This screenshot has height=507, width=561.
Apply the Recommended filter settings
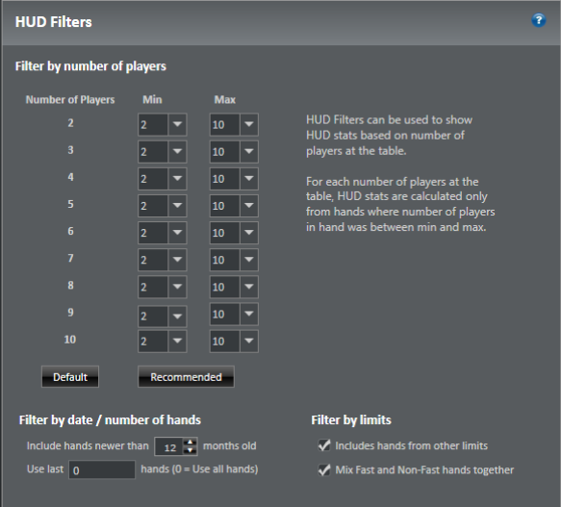pos(186,377)
